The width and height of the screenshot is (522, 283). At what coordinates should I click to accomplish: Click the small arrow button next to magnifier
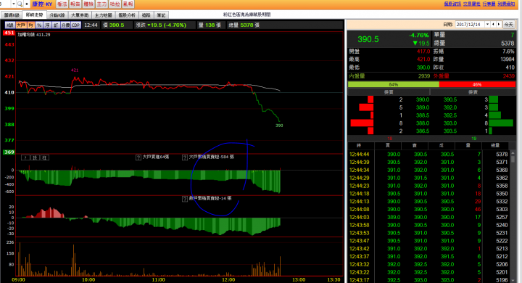(x=27, y=4)
